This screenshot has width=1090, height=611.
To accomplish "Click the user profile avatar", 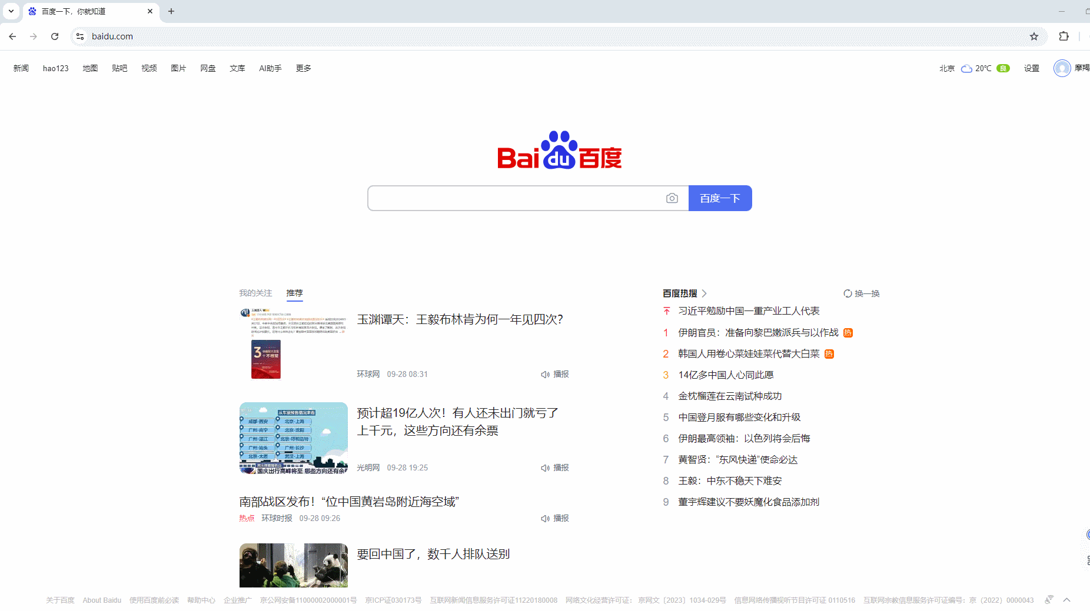I will [1062, 68].
